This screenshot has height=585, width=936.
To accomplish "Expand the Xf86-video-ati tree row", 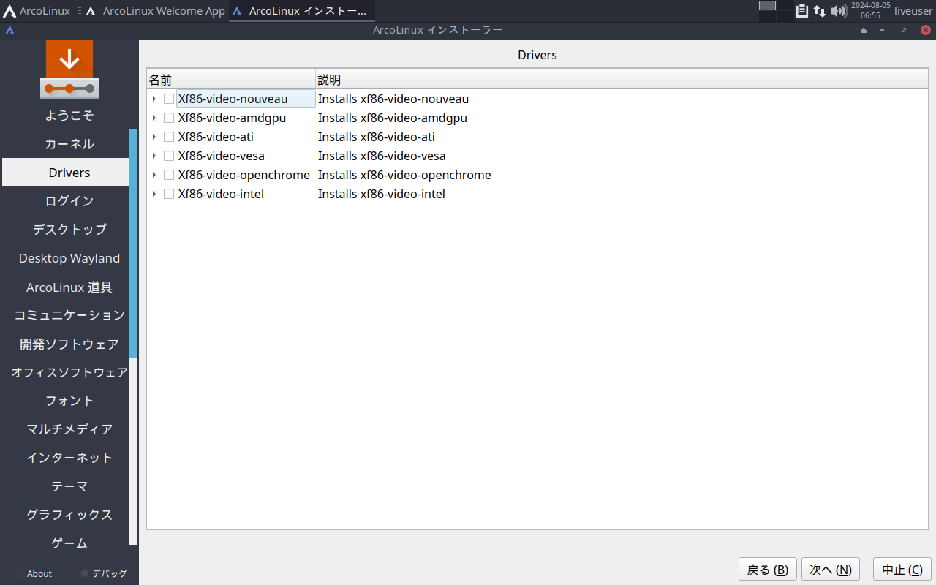I will (154, 137).
